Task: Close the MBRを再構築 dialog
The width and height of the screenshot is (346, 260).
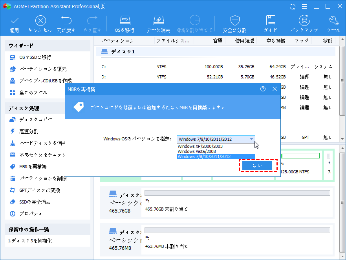Action: point(275,89)
